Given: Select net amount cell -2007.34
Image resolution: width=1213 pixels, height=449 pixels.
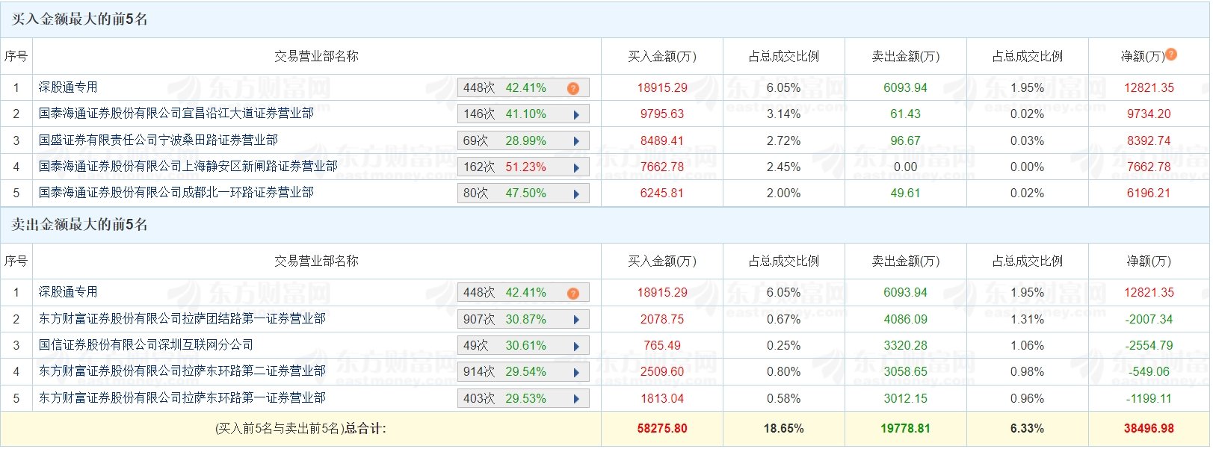Looking at the screenshot, I should click(x=1149, y=319).
